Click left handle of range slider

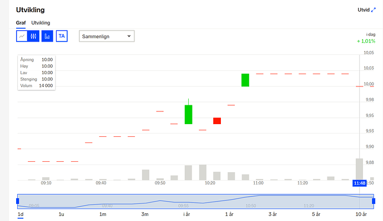pyautogui.click(x=18, y=201)
